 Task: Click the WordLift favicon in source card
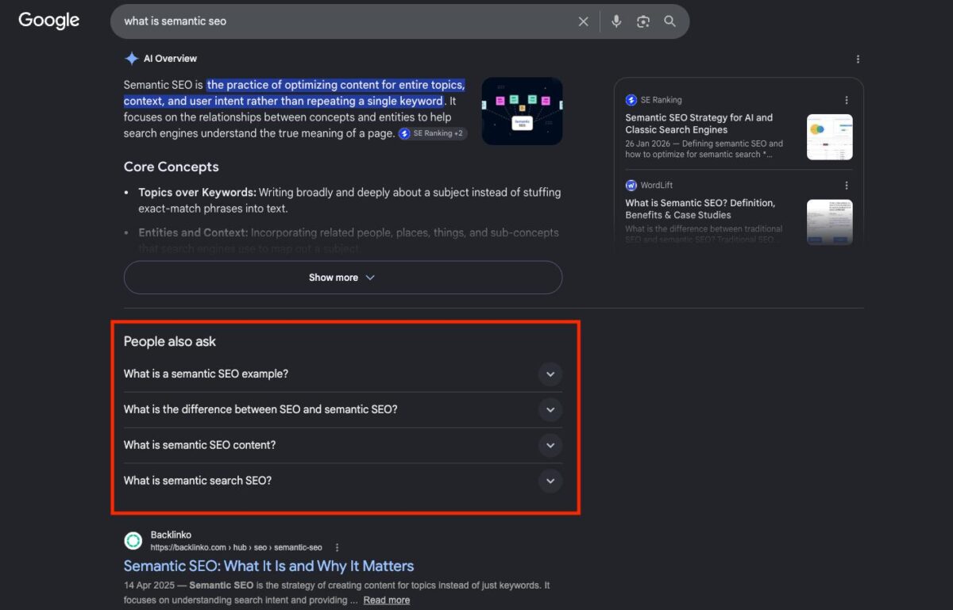[631, 186]
